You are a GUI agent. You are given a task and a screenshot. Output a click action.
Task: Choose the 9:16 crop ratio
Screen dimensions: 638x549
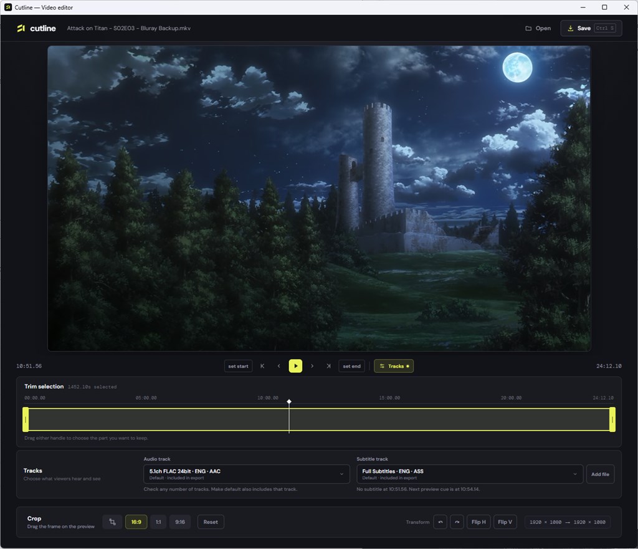(180, 522)
